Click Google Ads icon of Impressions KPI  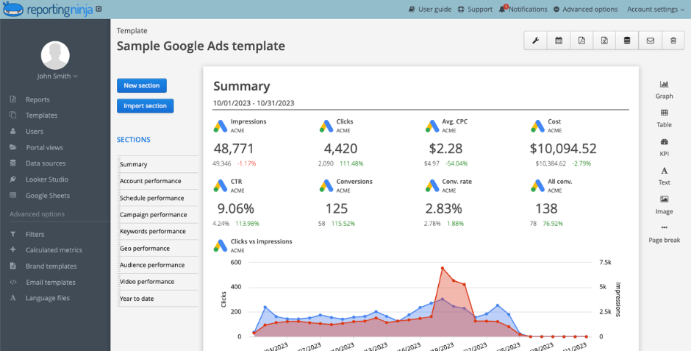[x=221, y=126]
